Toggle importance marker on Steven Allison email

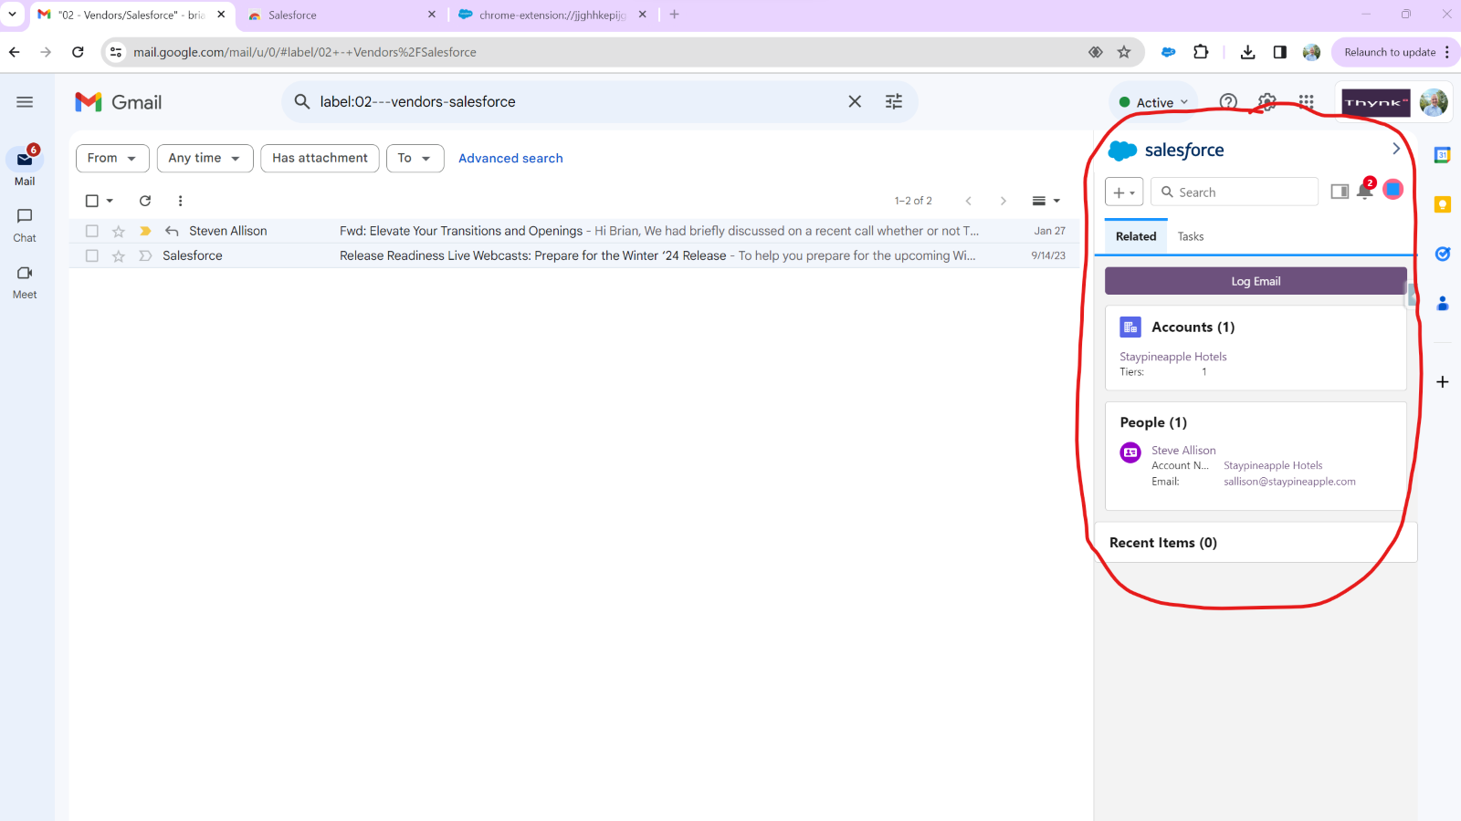(144, 231)
